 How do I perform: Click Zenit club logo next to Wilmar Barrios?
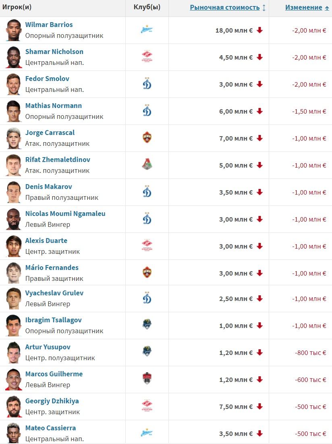click(x=147, y=30)
